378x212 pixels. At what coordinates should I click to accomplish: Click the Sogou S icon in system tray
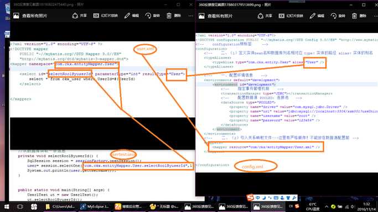click(x=297, y=206)
